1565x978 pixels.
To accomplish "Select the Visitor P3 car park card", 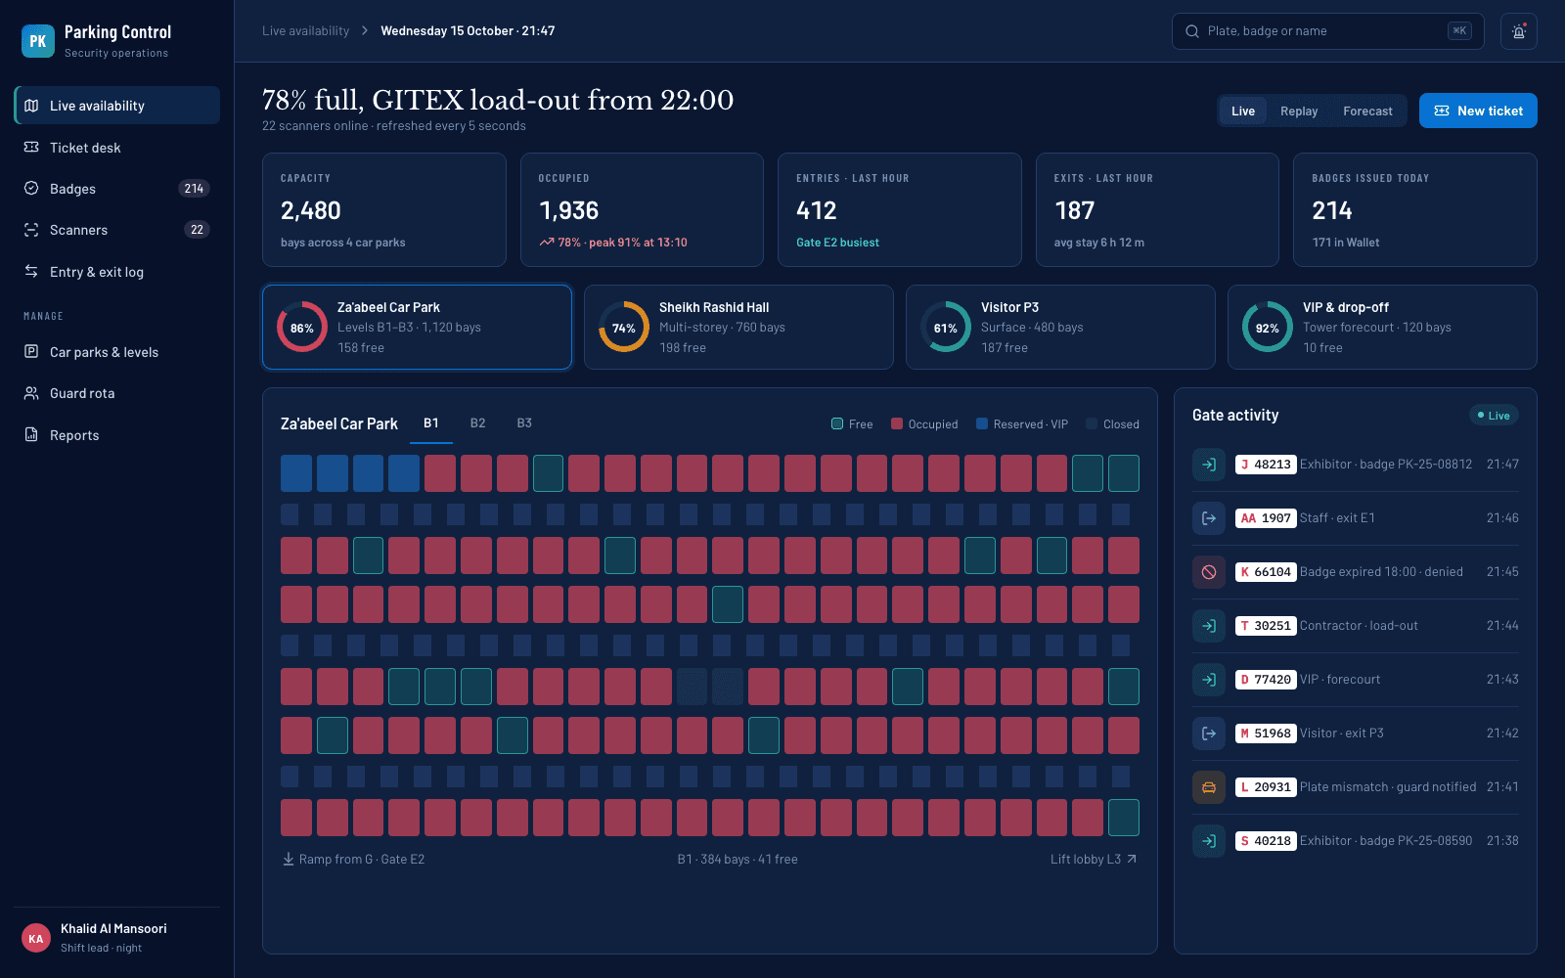I will [x=1060, y=328].
